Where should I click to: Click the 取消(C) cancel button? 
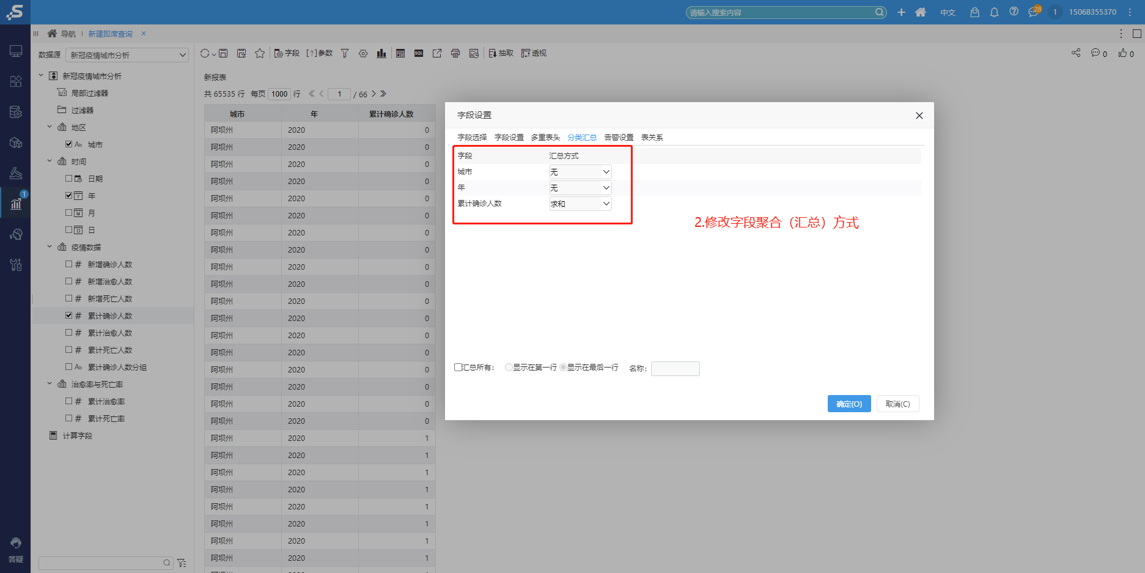(897, 404)
